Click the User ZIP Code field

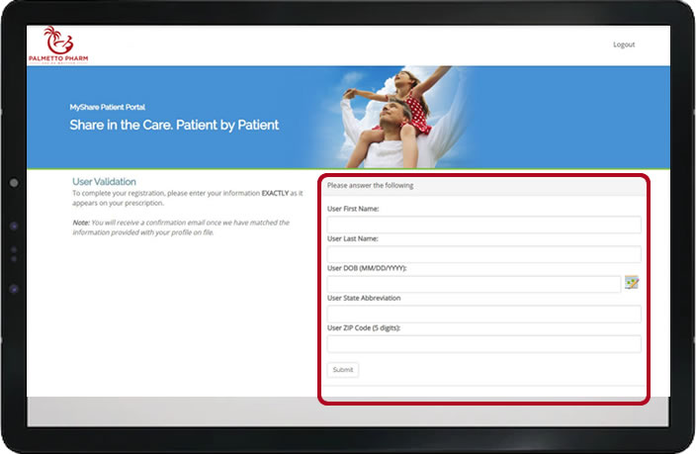coord(483,343)
